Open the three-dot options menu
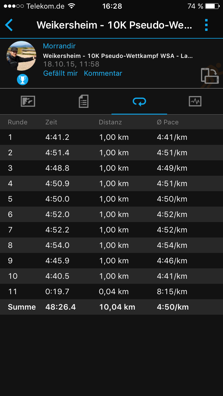Screen dimensions: 223x396 206,25
